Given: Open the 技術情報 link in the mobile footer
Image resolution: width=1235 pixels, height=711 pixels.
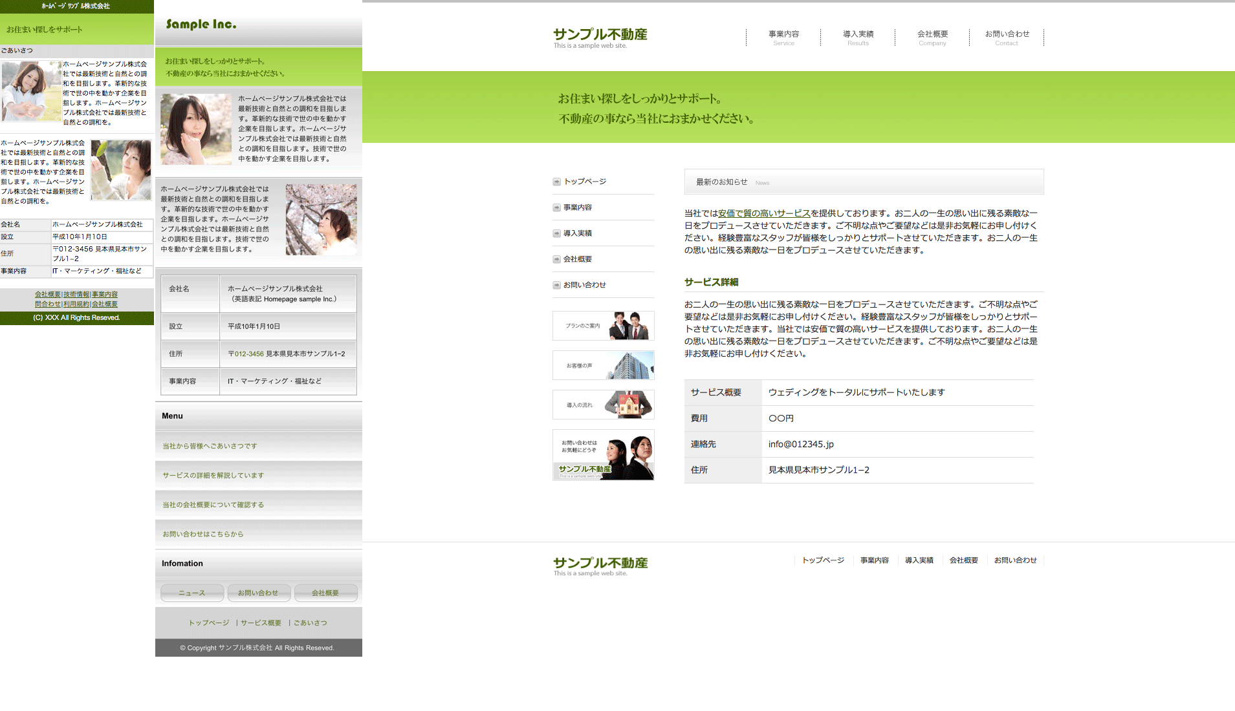Looking at the screenshot, I should click(76, 295).
